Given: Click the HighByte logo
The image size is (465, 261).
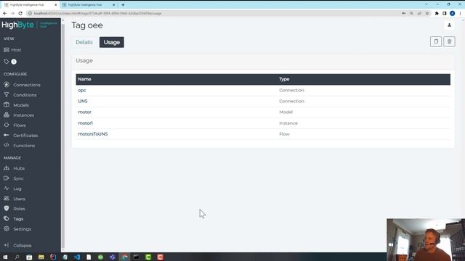Looking at the screenshot, I should coord(17,25).
